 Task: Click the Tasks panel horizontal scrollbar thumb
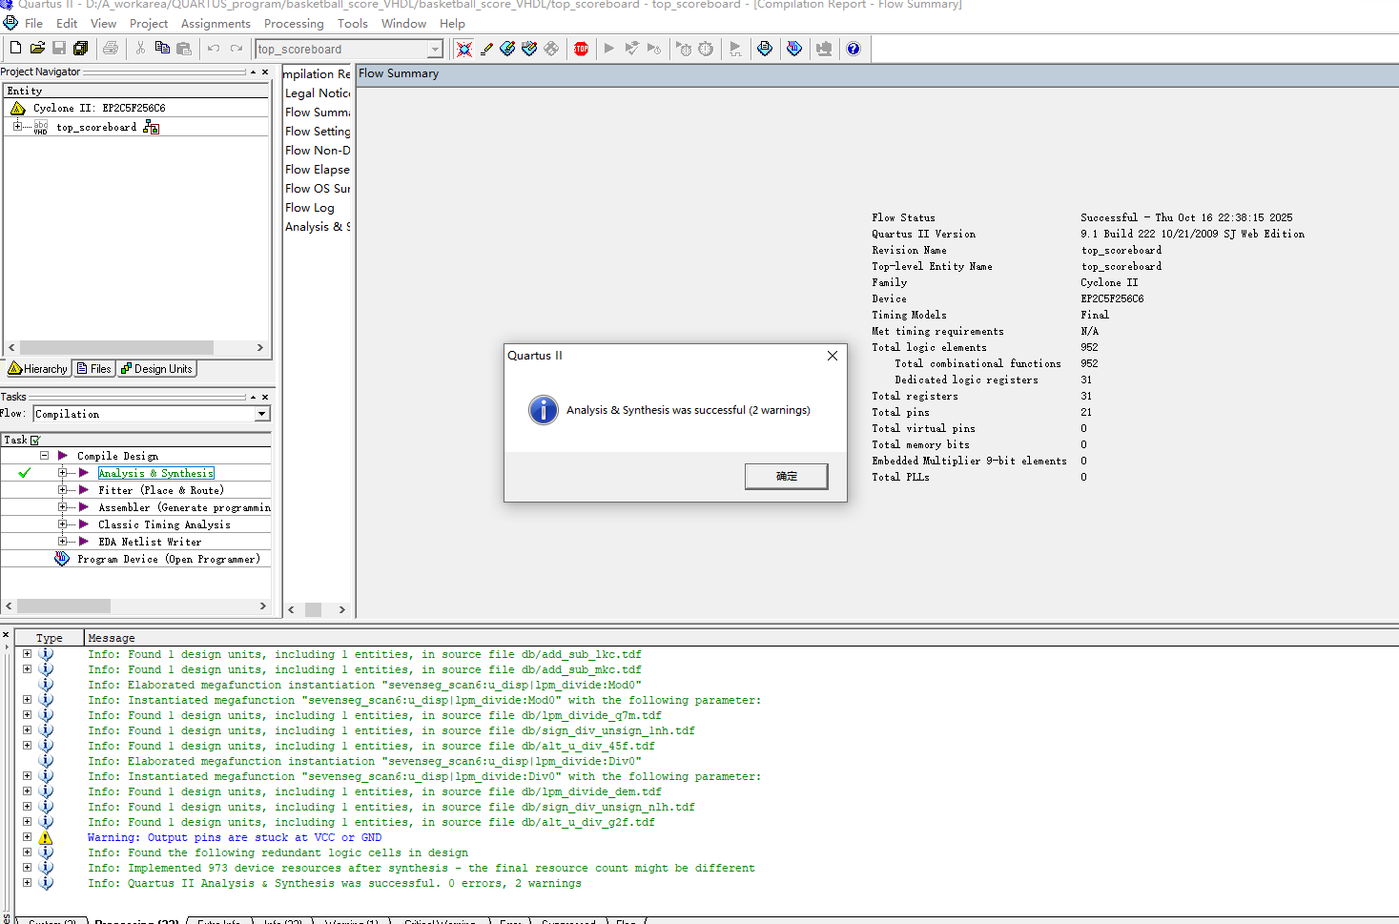[x=64, y=606]
